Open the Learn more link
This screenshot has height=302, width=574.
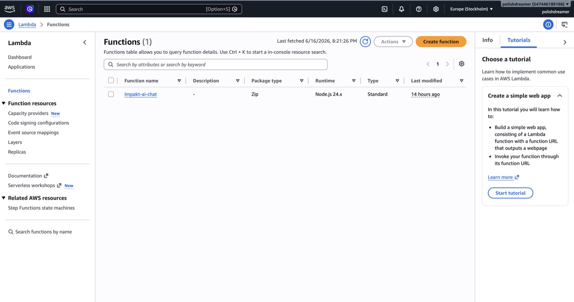(x=500, y=177)
